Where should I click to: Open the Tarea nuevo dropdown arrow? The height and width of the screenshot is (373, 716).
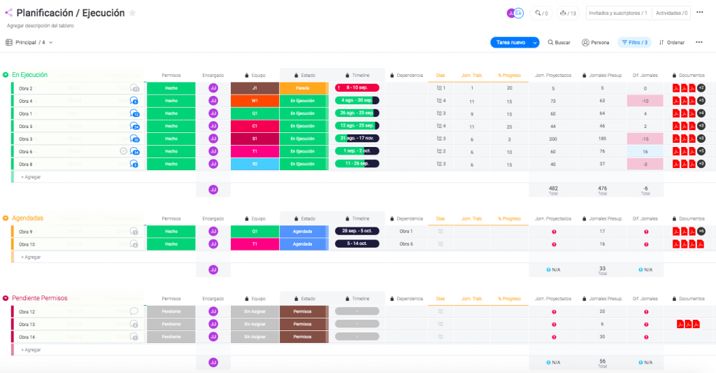click(x=534, y=43)
